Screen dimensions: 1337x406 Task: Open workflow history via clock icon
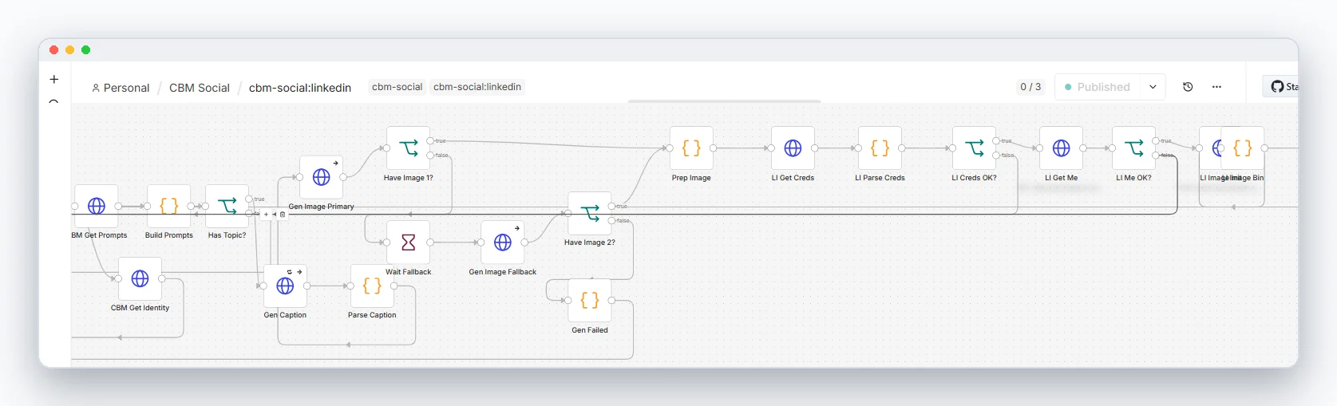coord(1188,87)
